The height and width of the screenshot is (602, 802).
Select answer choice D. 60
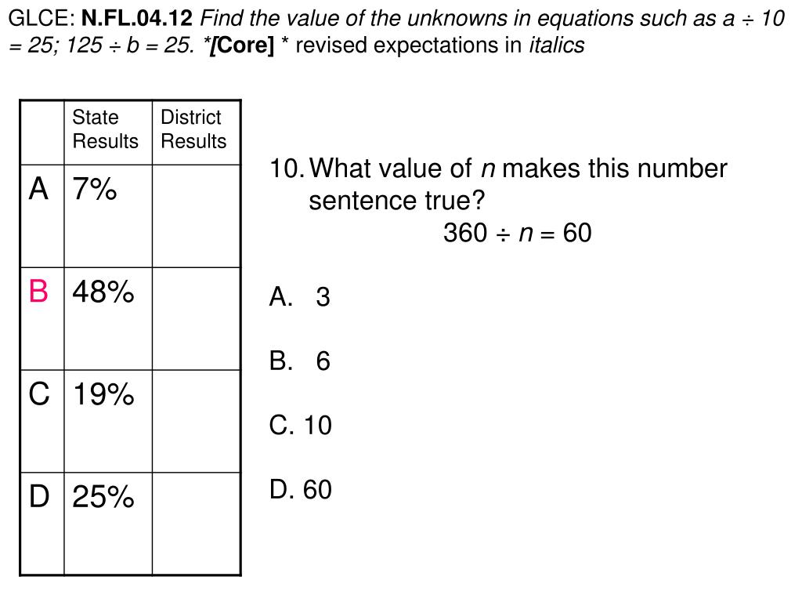coord(300,489)
